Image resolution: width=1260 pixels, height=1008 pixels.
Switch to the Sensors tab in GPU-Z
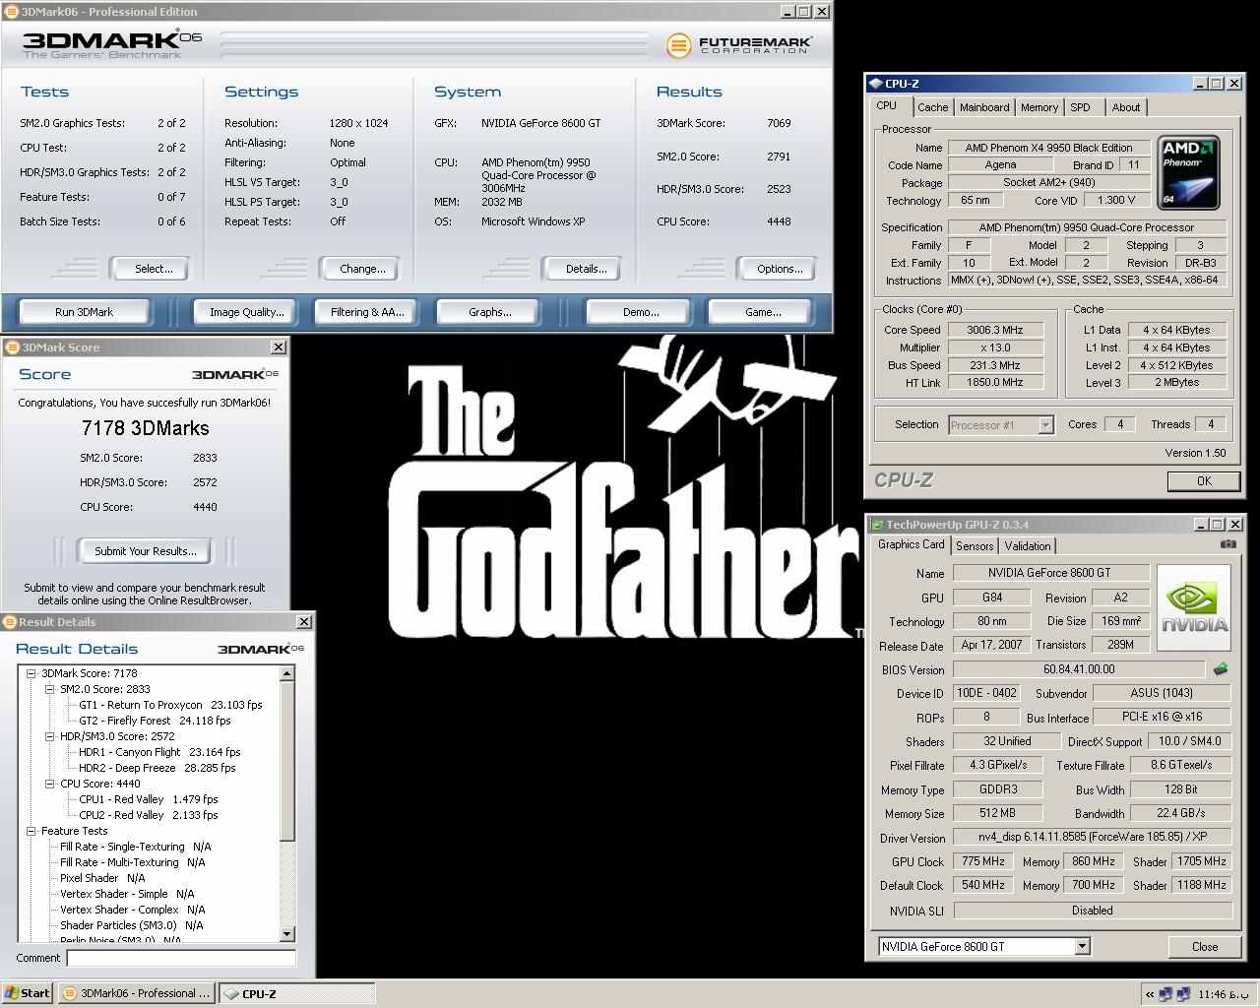tap(975, 545)
